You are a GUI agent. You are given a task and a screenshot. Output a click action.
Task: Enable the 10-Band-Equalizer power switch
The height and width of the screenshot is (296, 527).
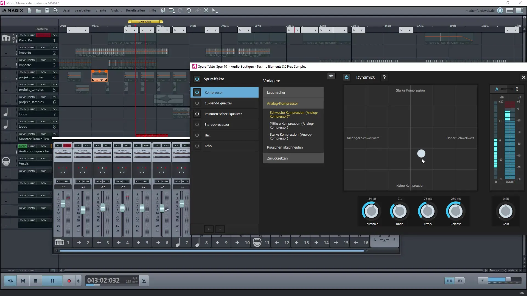(197, 103)
